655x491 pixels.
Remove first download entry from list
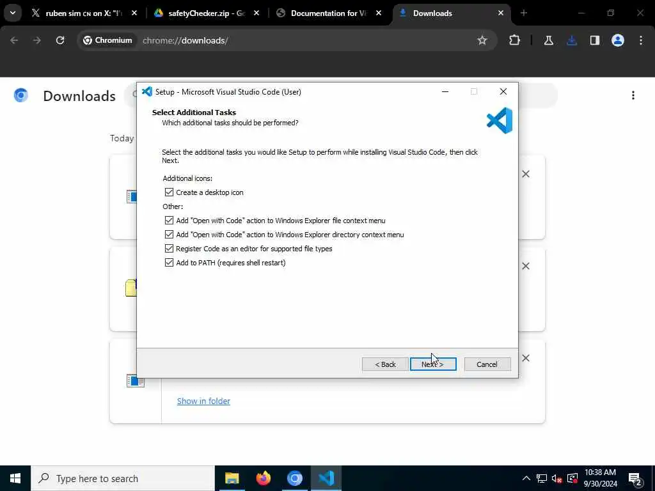(x=526, y=174)
